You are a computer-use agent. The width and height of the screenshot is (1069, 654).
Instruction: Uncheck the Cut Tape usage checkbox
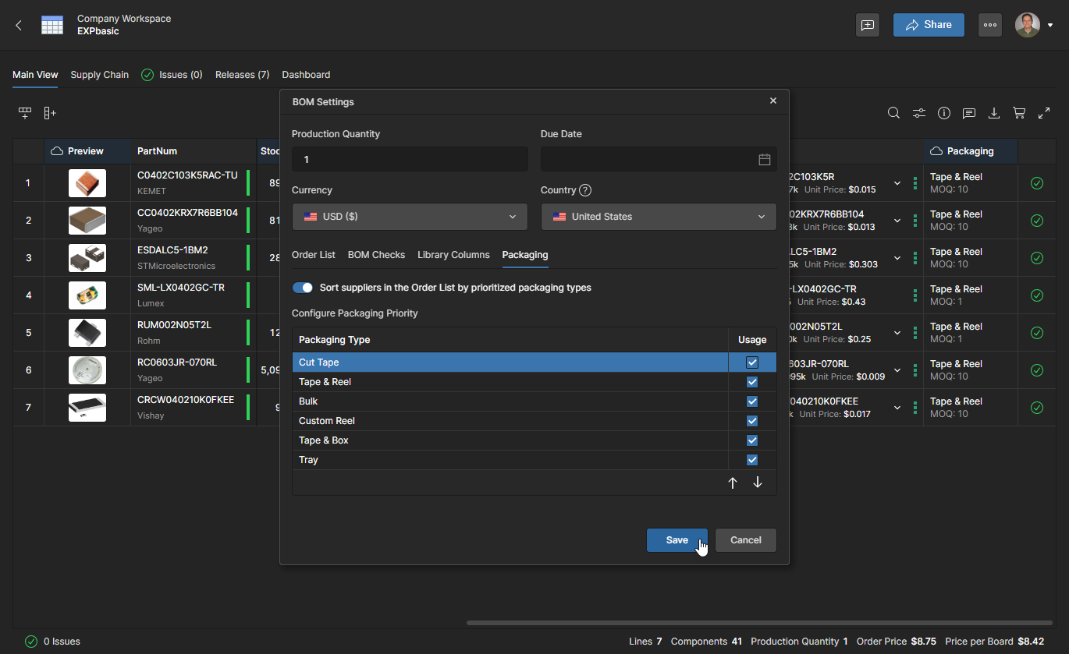tap(752, 362)
